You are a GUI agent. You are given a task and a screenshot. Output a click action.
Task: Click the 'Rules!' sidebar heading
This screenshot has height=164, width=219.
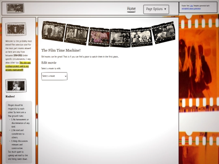10,96
